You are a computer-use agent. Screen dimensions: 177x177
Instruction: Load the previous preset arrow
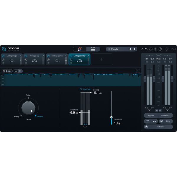(130, 49)
